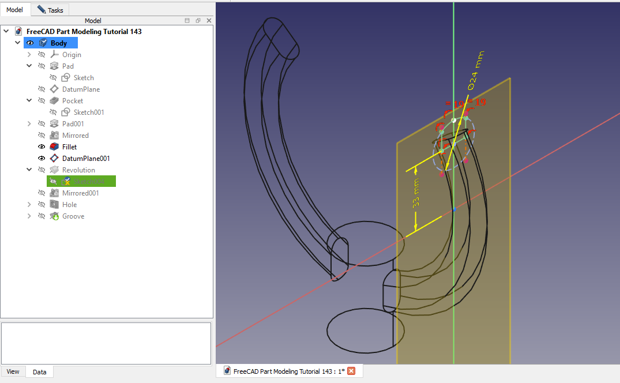Screen dimensions: 620x383
Task: Click the Fillet feature icon
Action: [x=54, y=147]
